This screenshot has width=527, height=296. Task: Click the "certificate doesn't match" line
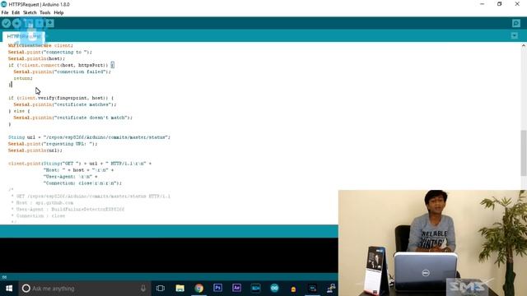[73, 118]
